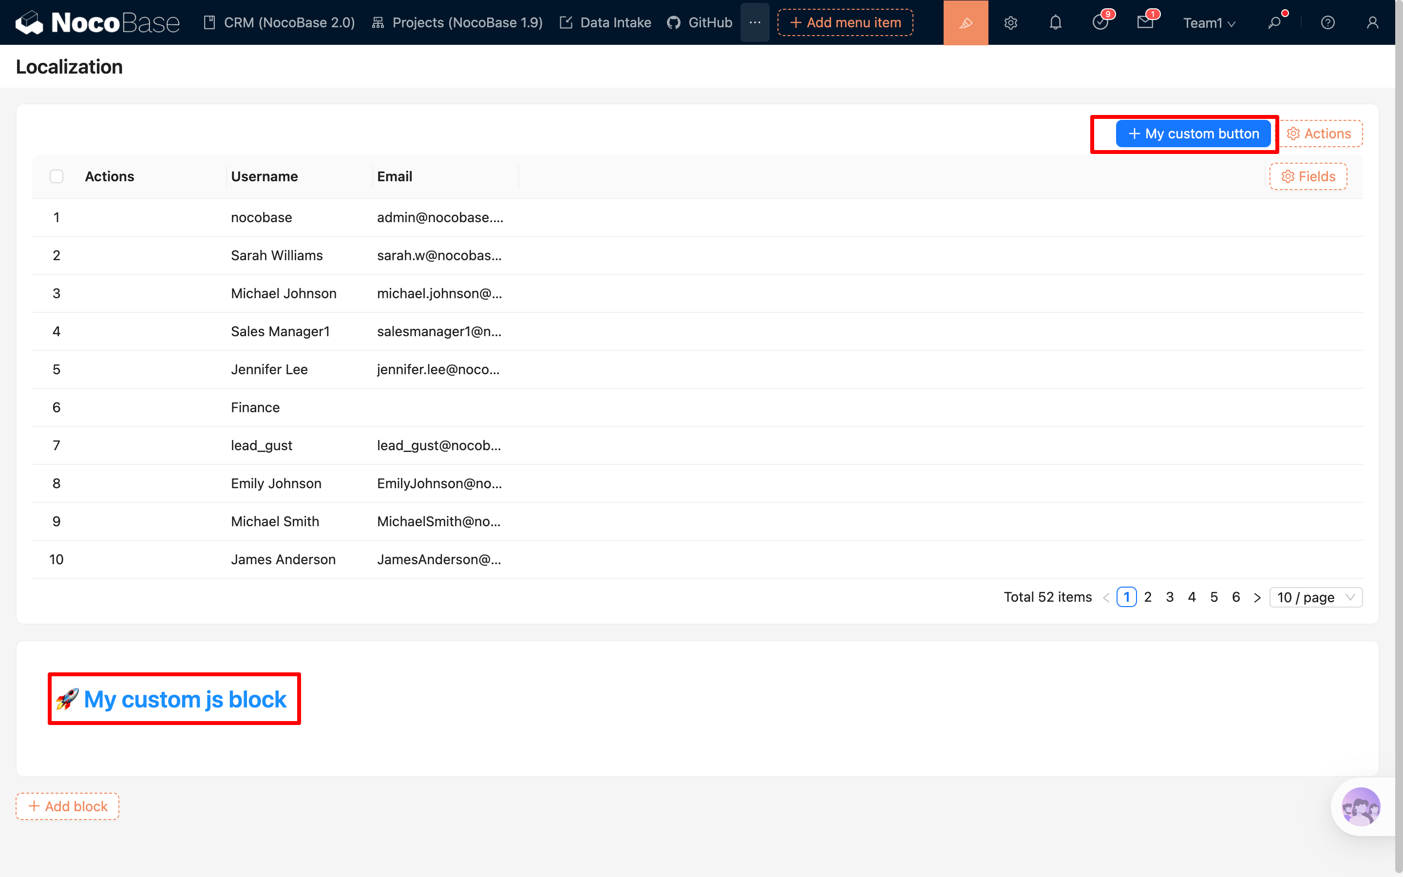Click My custom button

pyautogui.click(x=1193, y=134)
